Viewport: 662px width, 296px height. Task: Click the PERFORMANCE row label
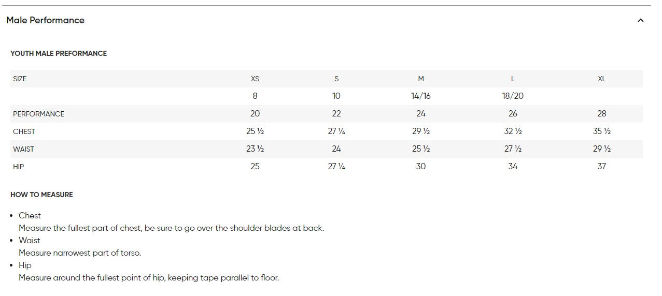point(39,114)
